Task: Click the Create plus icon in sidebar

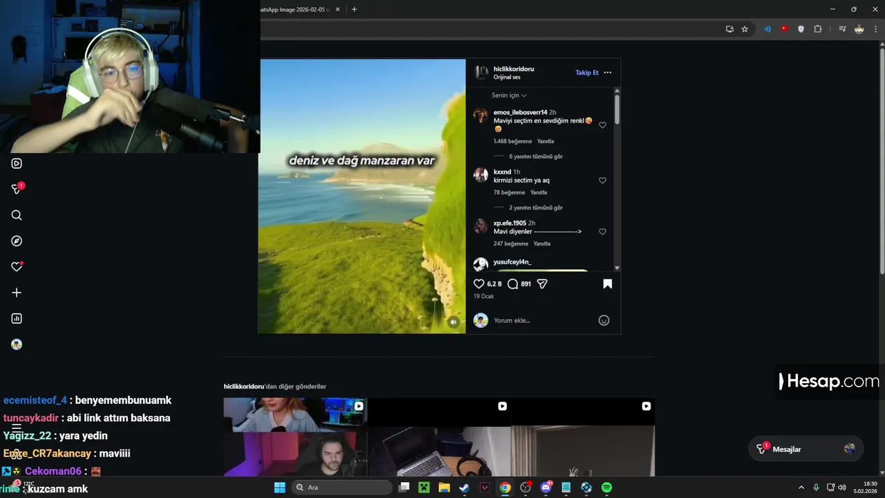Action: pos(17,293)
